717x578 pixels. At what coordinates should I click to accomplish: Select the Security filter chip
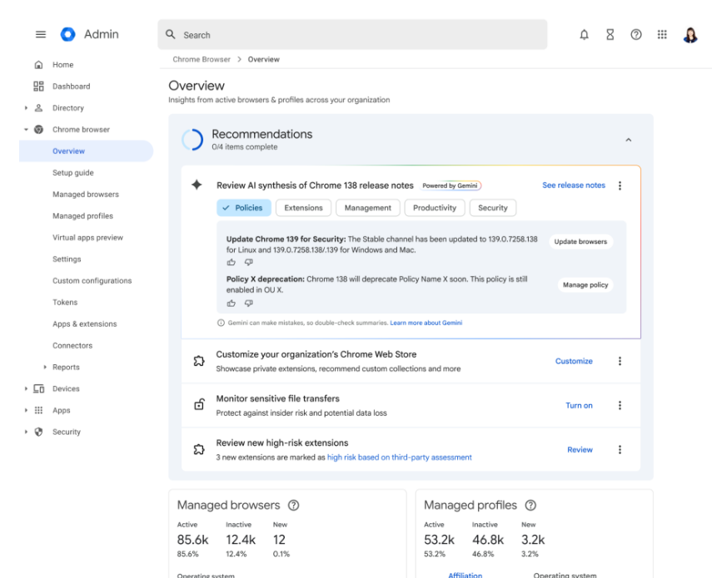[x=493, y=208]
